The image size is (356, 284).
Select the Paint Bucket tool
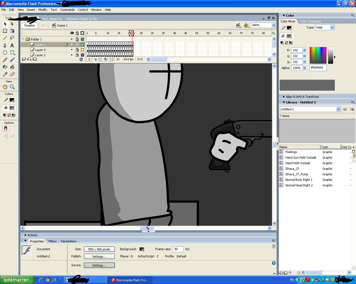(x=12, y=67)
